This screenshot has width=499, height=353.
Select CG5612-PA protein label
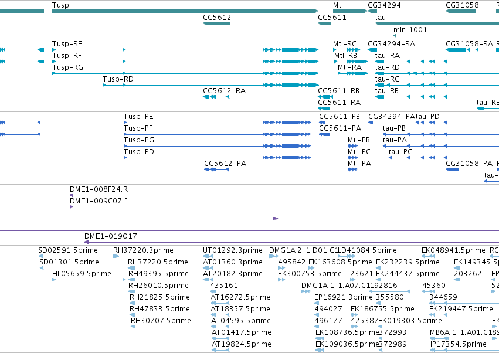point(225,164)
